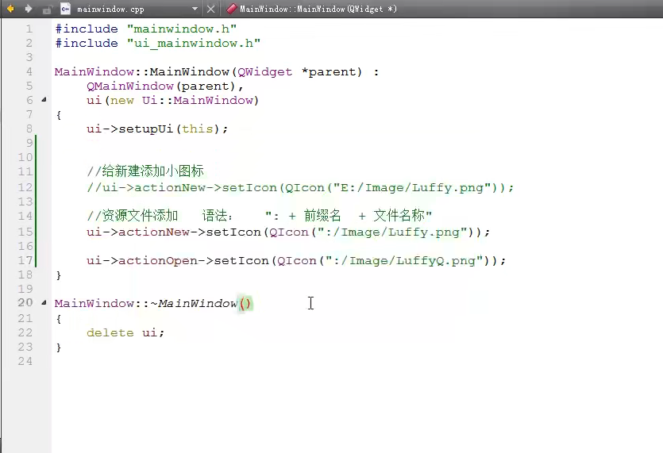
Task: Click ~MainWindow destructor name on line 20
Action: [194, 303]
